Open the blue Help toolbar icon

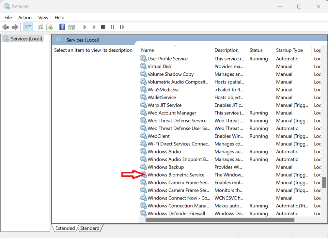point(62,27)
